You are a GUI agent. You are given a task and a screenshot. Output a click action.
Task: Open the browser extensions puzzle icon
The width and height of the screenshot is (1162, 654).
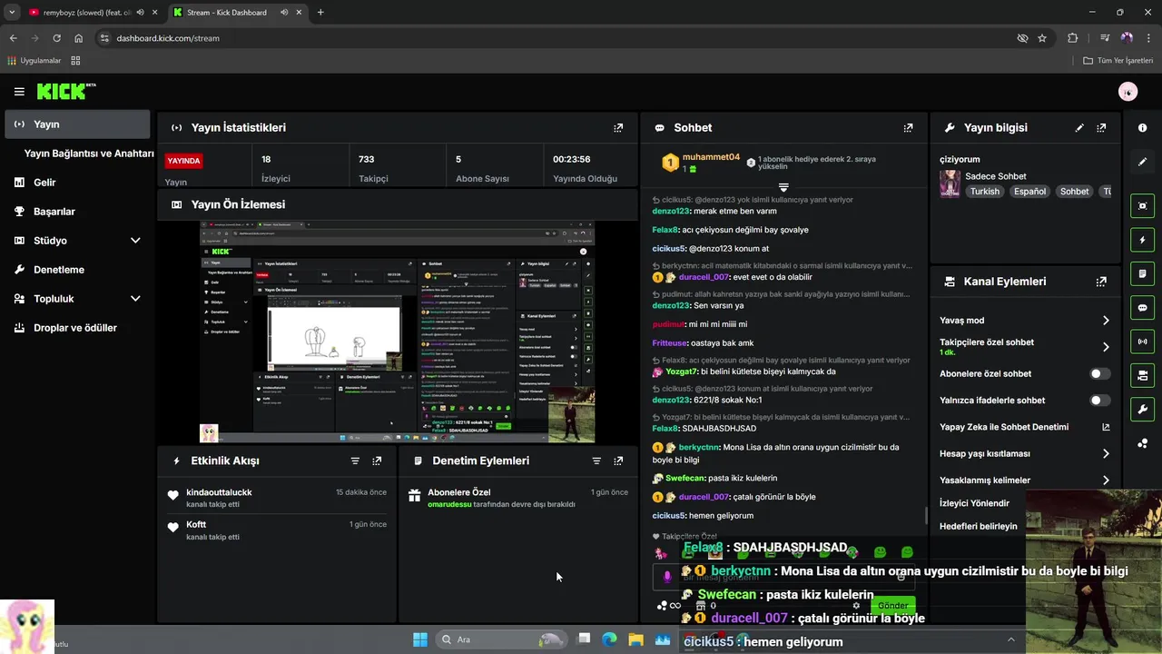click(1073, 38)
